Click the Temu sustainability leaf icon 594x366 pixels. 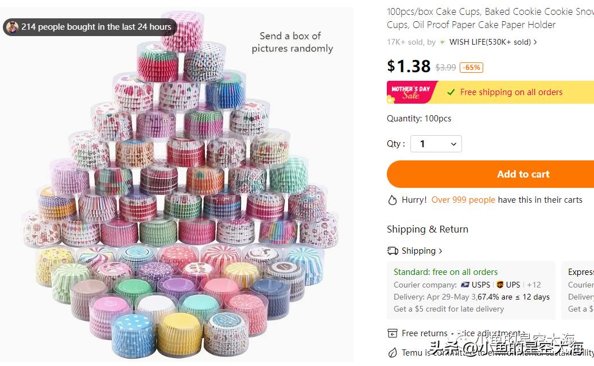point(393,353)
